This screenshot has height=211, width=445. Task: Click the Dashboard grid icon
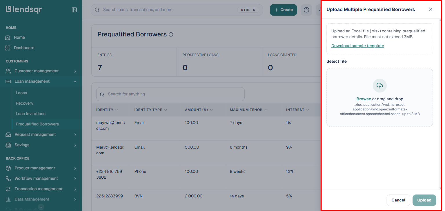pyautogui.click(x=8, y=48)
